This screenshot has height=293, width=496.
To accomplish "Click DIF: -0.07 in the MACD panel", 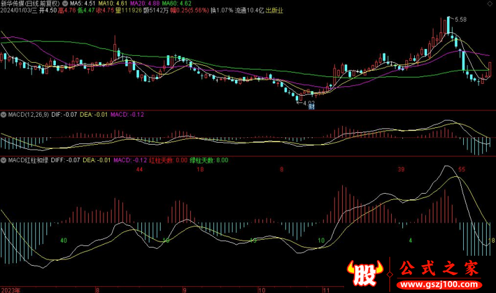I will coord(64,115).
